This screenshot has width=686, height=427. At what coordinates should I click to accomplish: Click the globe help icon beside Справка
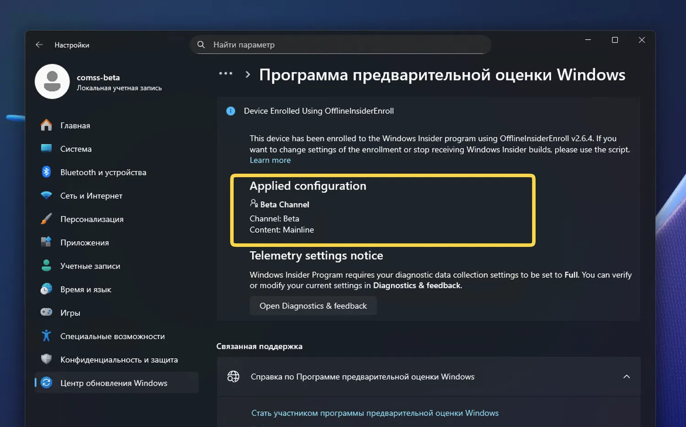(233, 376)
